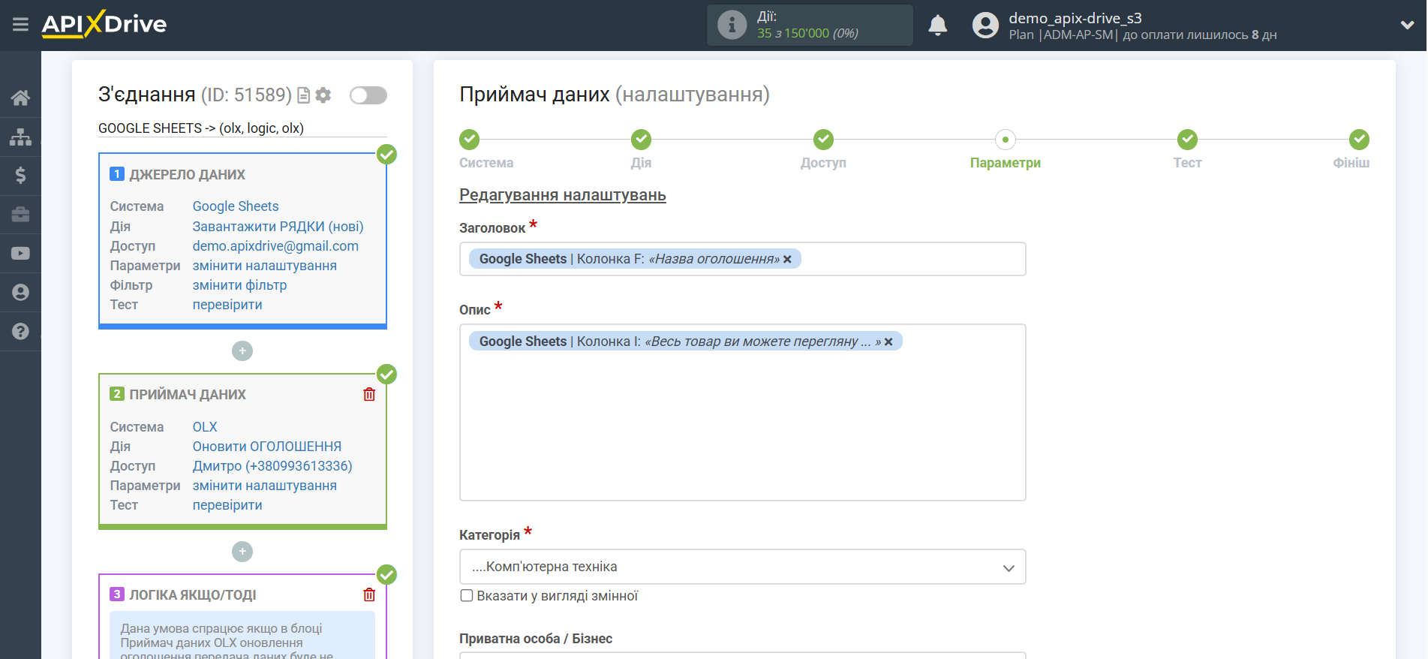
Task: Open the connections sitemap sidebar icon
Action: (x=20, y=137)
